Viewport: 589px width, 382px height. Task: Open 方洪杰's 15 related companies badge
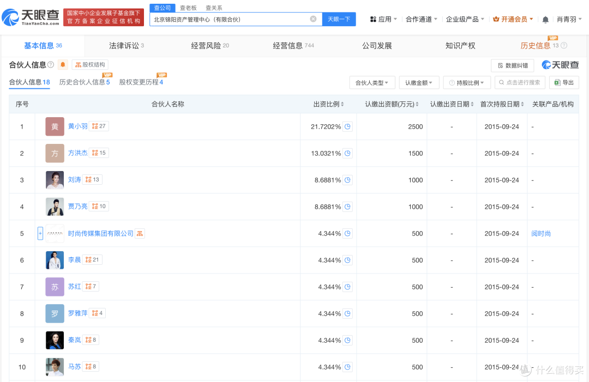click(99, 153)
